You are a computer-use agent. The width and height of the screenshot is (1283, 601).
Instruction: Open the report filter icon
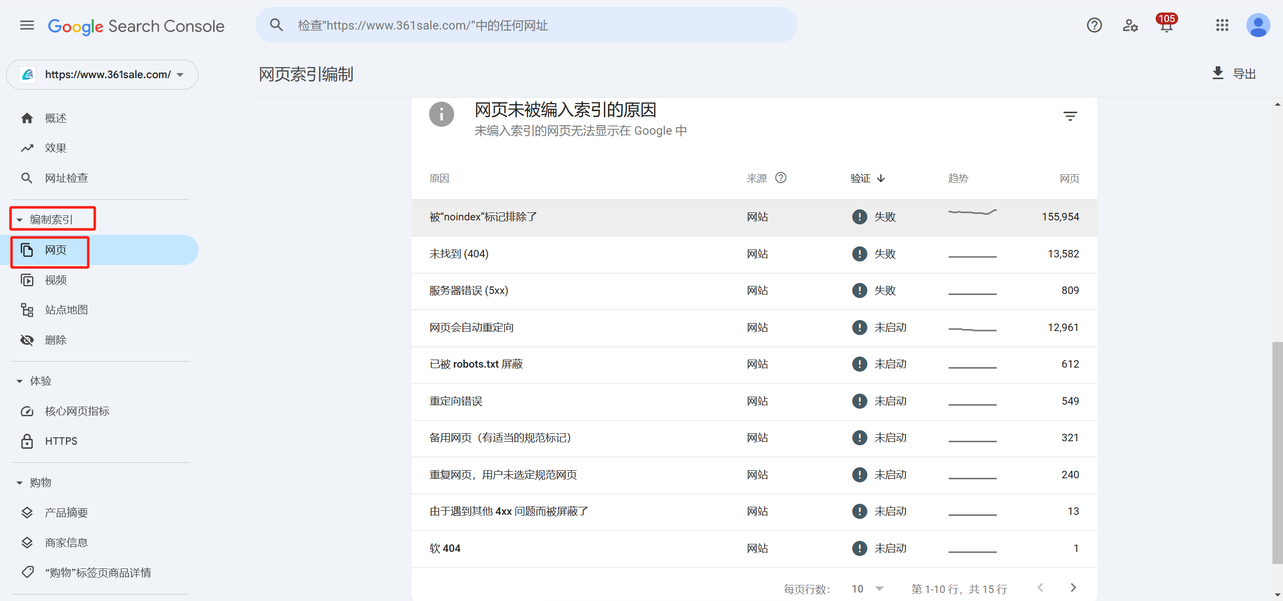(1070, 115)
